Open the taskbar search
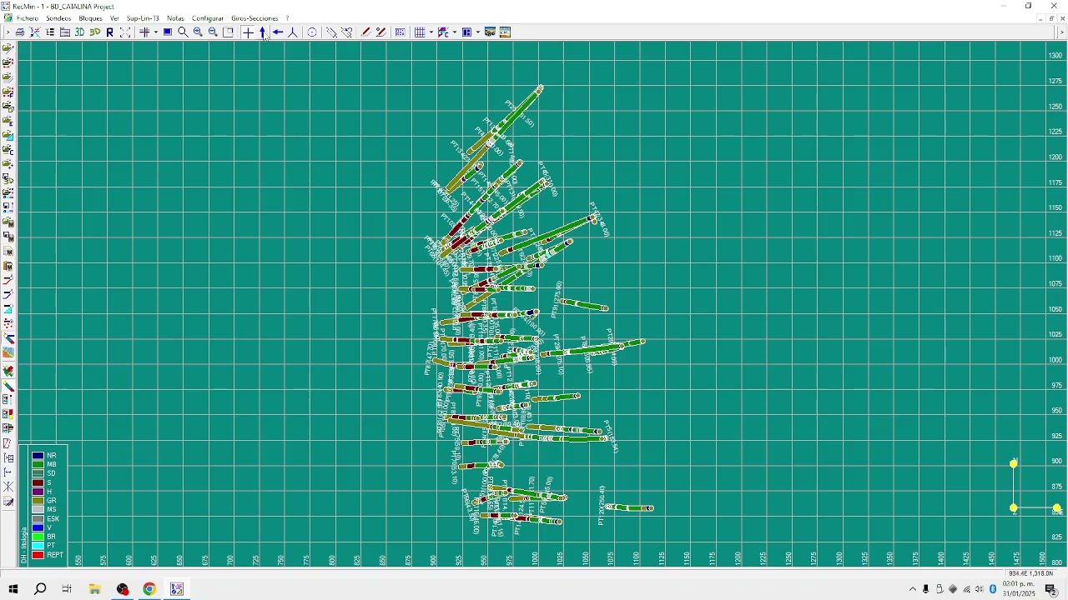Image resolution: width=1068 pixels, height=600 pixels. coord(40,589)
